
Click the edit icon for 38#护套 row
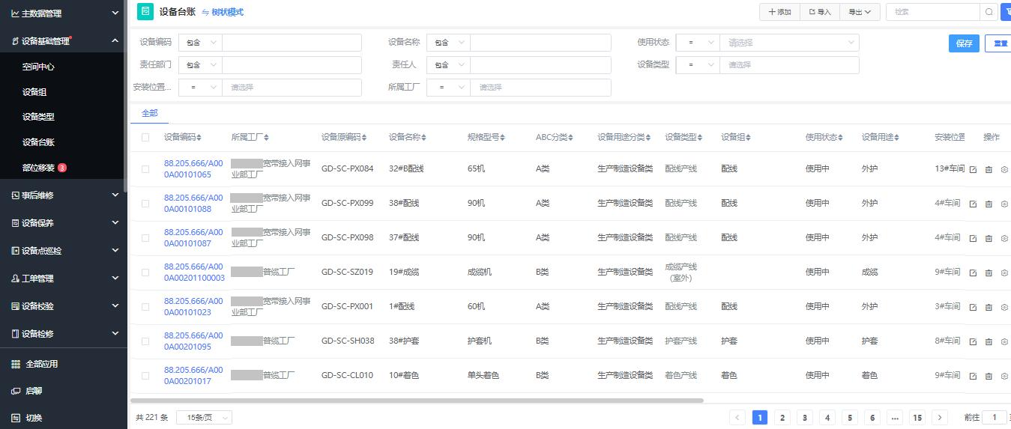coord(973,341)
